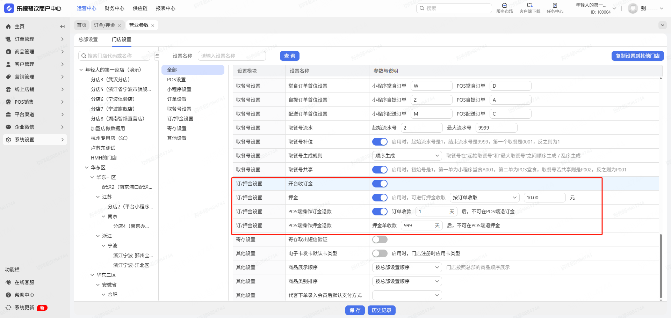The image size is (671, 318).
Task: Open 在线客服 support icon in sidebar
Action: pos(8,282)
